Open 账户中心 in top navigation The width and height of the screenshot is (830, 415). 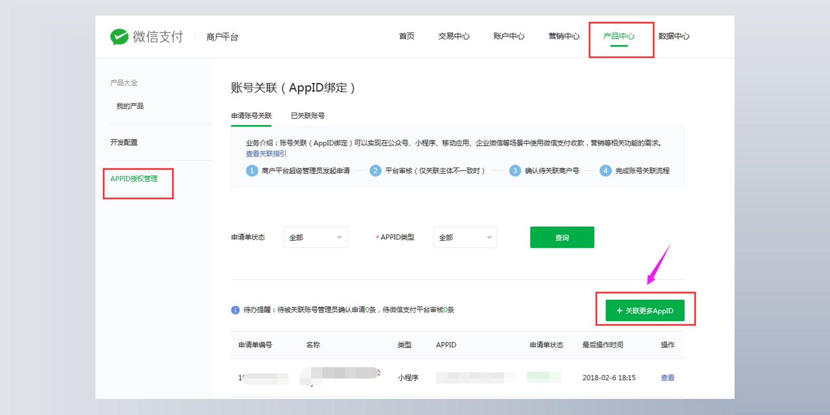click(509, 36)
